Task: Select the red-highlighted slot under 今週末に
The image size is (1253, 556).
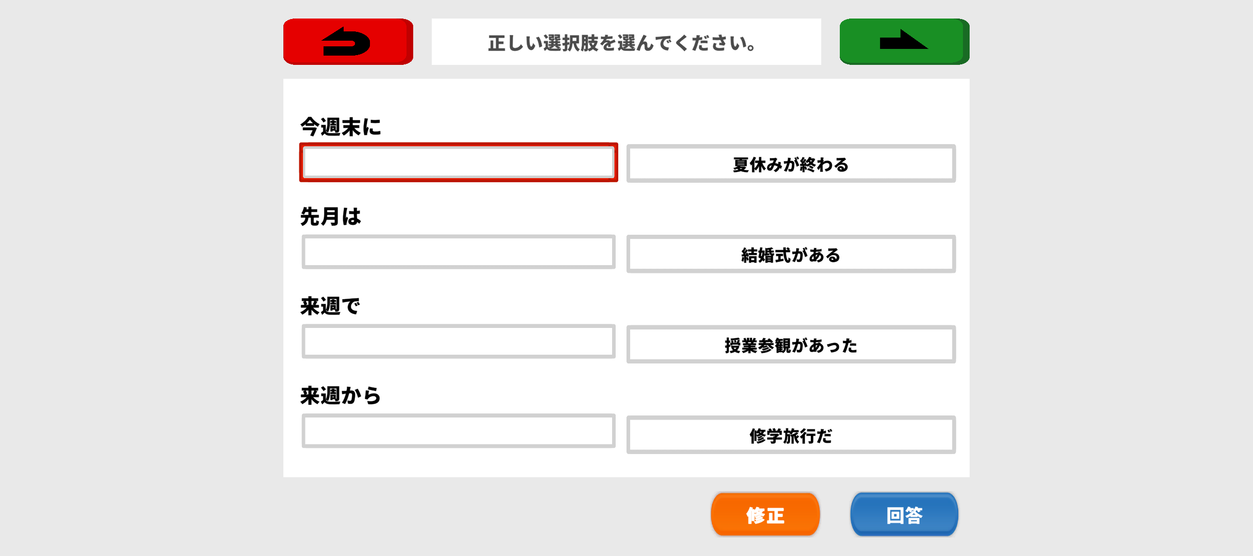Action: pos(459,163)
